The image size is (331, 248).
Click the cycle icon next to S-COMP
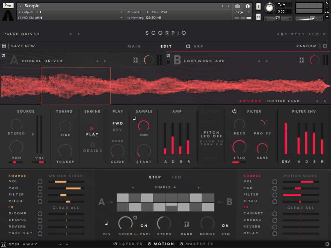click(40, 214)
